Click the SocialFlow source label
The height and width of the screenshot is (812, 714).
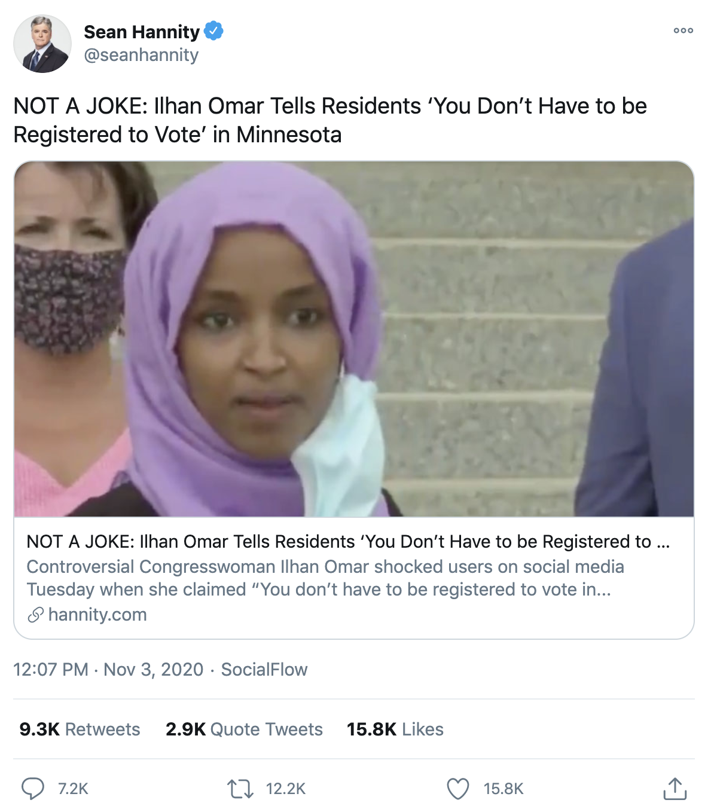(x=264, y=670)
